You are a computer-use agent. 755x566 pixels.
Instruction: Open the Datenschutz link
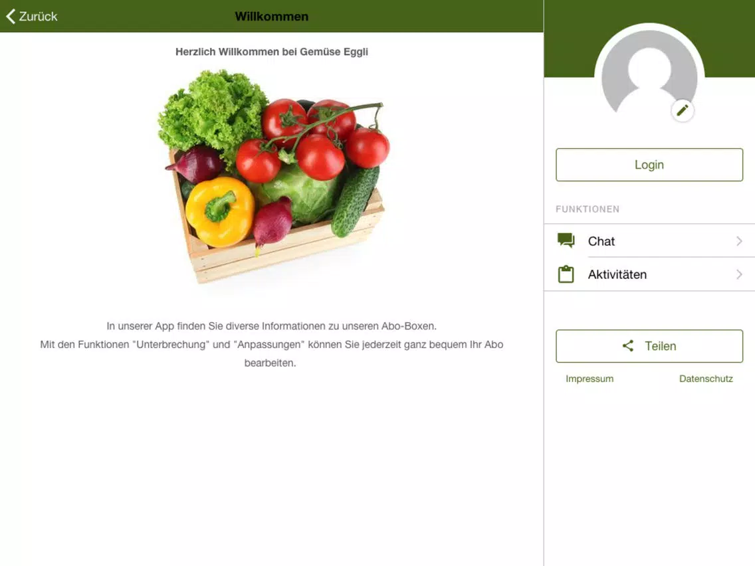click(706, 379)
